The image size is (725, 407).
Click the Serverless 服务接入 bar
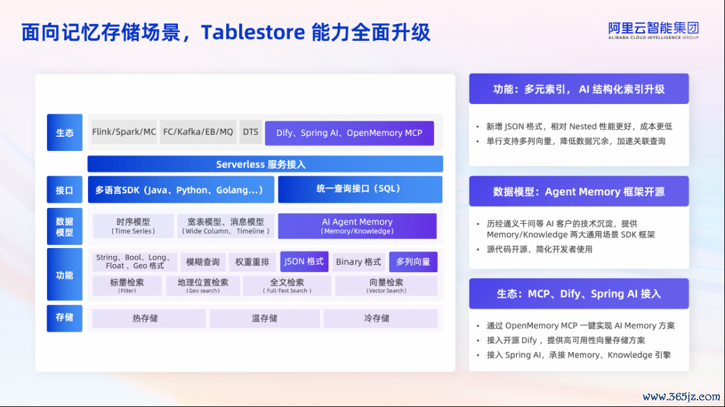click(x=265, y=164)
